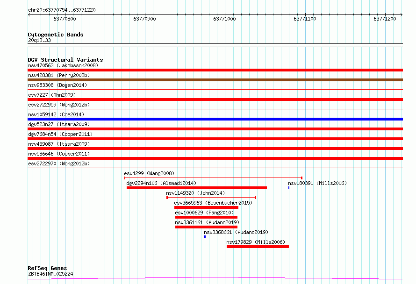Click the nsv428381 (Perry2008b) variant label
The width and height of the screenshot is (416, 284).
[59, 75]
